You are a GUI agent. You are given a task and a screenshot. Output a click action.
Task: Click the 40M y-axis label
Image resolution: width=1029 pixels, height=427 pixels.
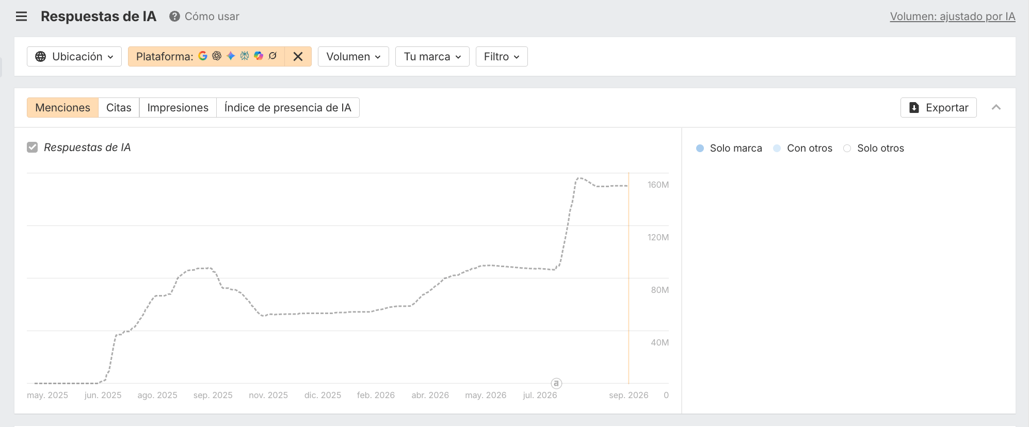click(x=660, y=342)
